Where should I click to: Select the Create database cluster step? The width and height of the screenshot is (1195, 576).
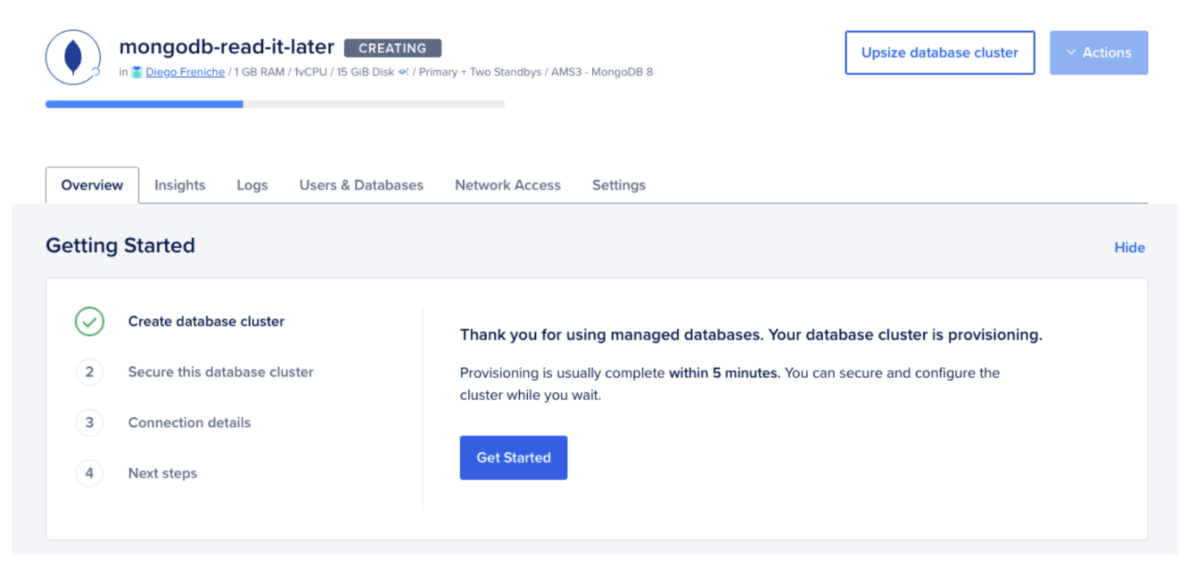coord(206,321)
